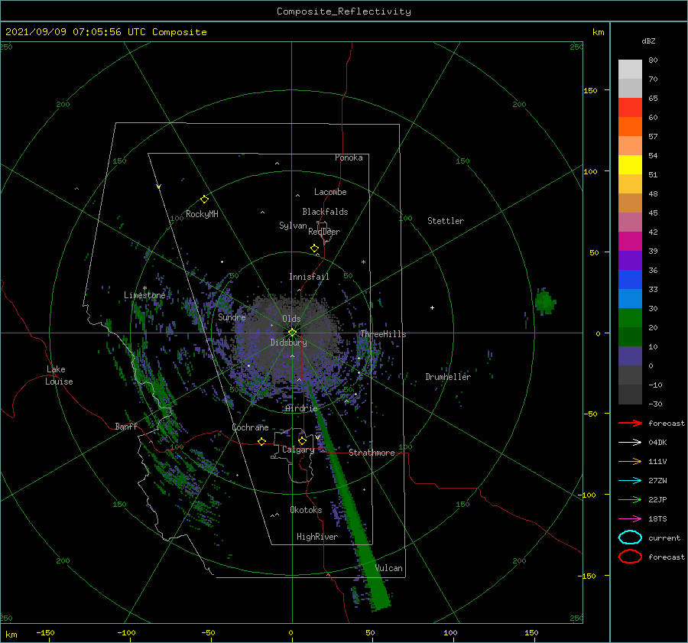Click the HighRiver label

coord(317,537)
